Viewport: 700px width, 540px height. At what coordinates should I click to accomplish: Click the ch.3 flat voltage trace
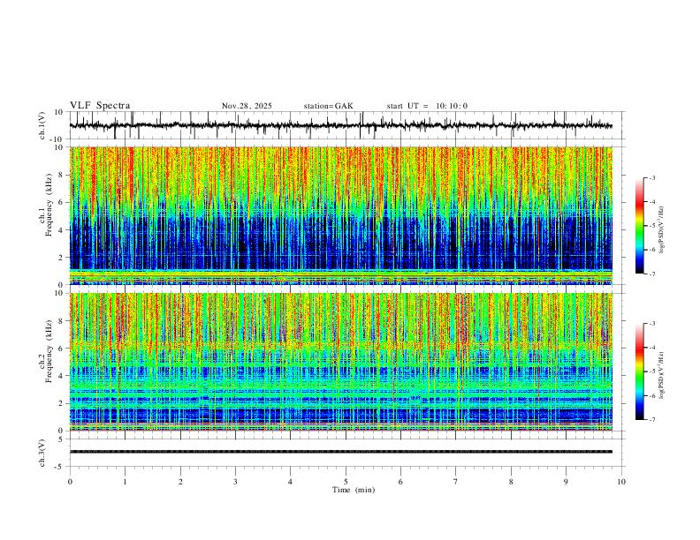pos(341,452)
